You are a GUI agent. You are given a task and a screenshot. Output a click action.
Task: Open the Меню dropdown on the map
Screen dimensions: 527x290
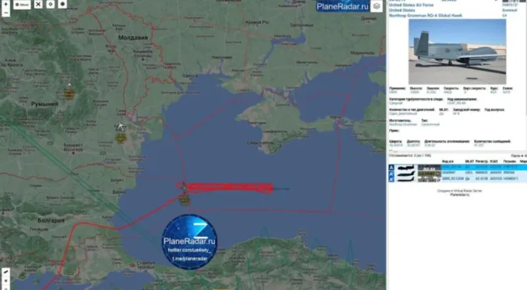(21, 4)
